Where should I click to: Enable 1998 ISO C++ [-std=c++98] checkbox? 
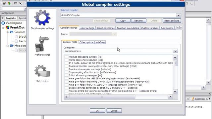point(66,79)
